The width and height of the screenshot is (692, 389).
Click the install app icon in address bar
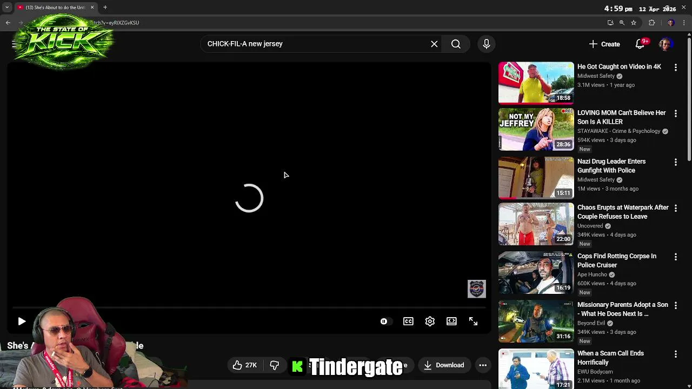[610, 23]
